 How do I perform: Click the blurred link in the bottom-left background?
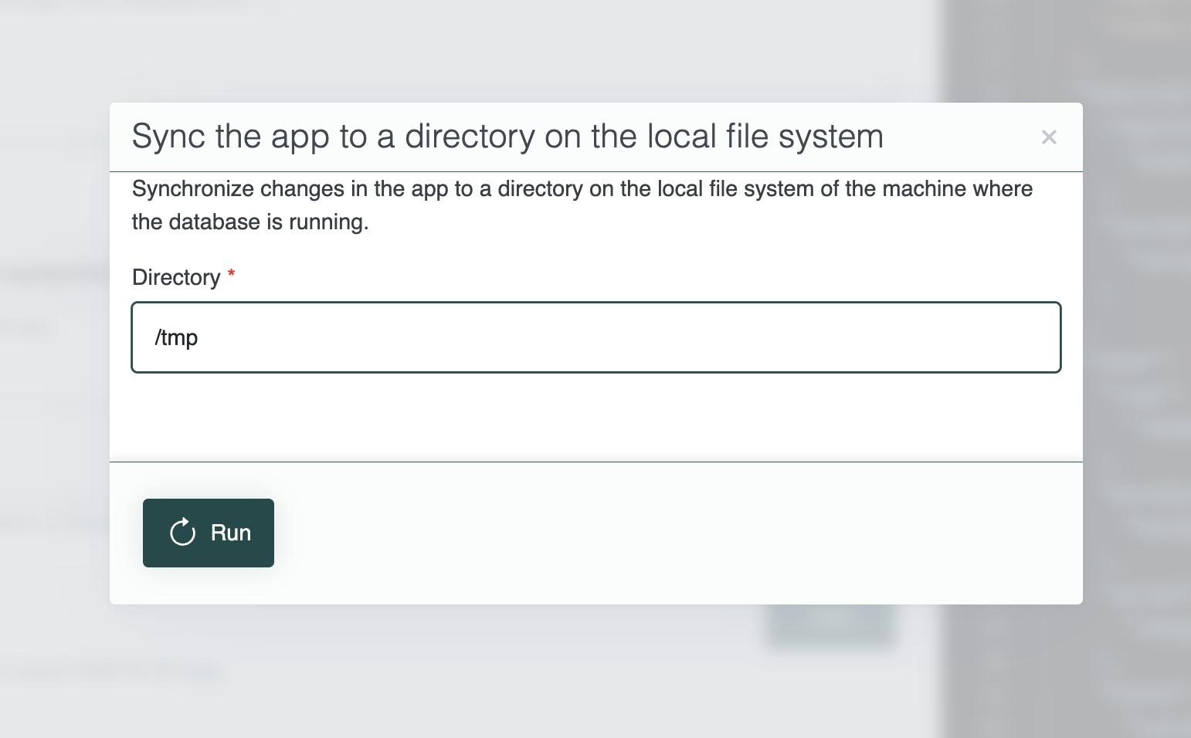click(x=189, y=672)
